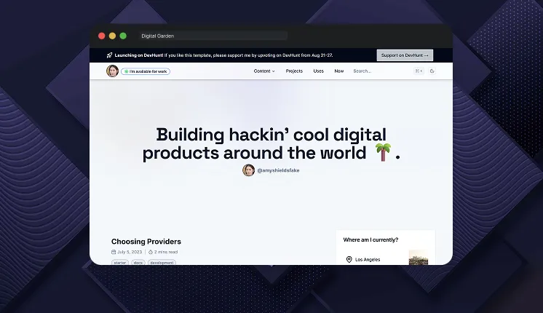
Task: Click the avatar beside @amyshieldsfake
Action: (248, 170)
